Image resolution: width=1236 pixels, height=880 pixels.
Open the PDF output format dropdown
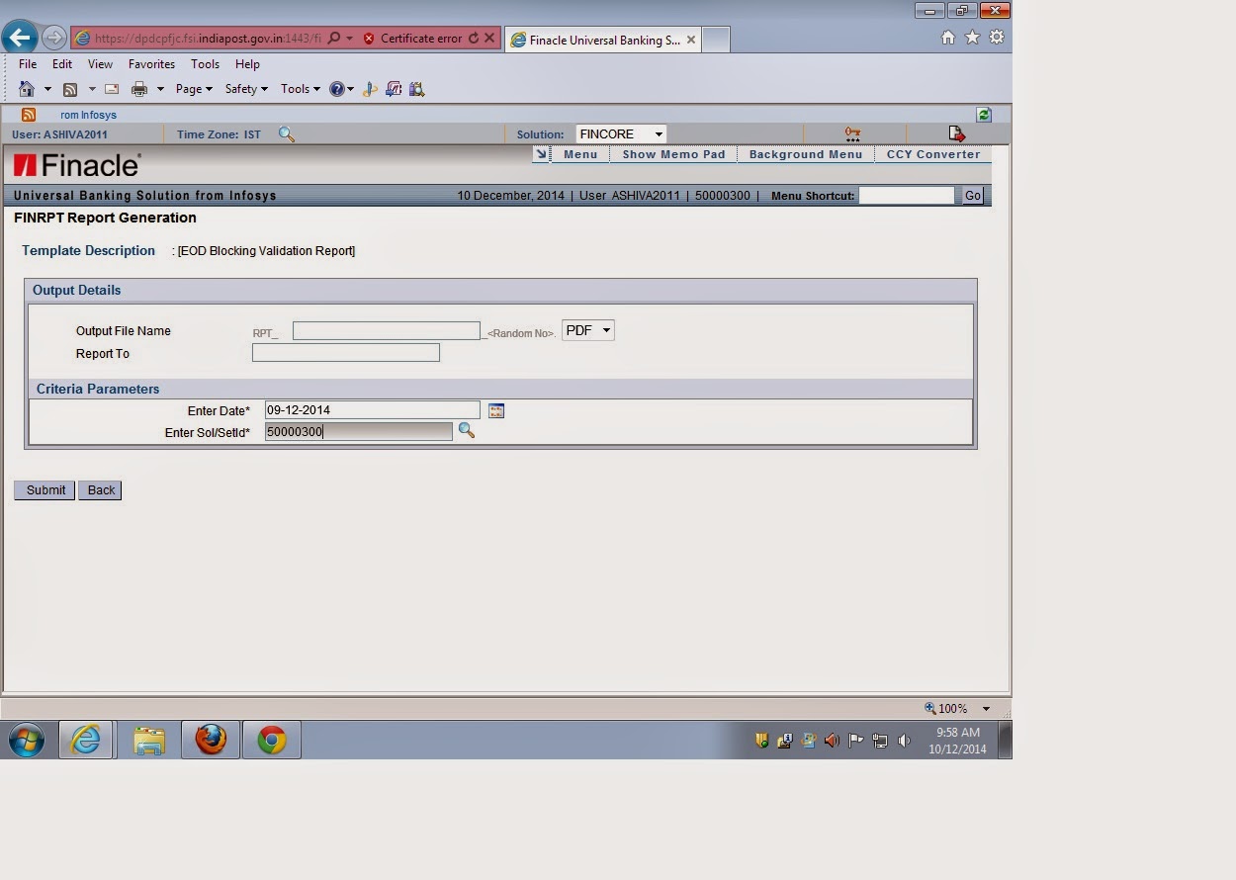click(588, 330)
